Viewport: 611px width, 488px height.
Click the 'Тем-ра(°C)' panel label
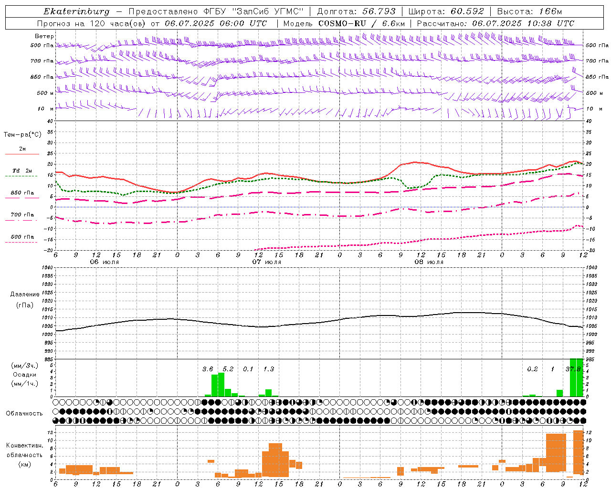[x=22, y=135]
